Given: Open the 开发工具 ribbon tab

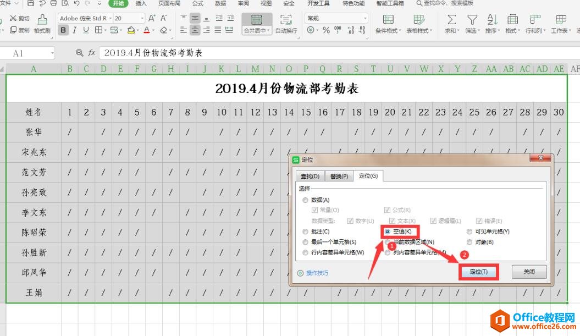Looking at the screenshot, I should point(318,3).
